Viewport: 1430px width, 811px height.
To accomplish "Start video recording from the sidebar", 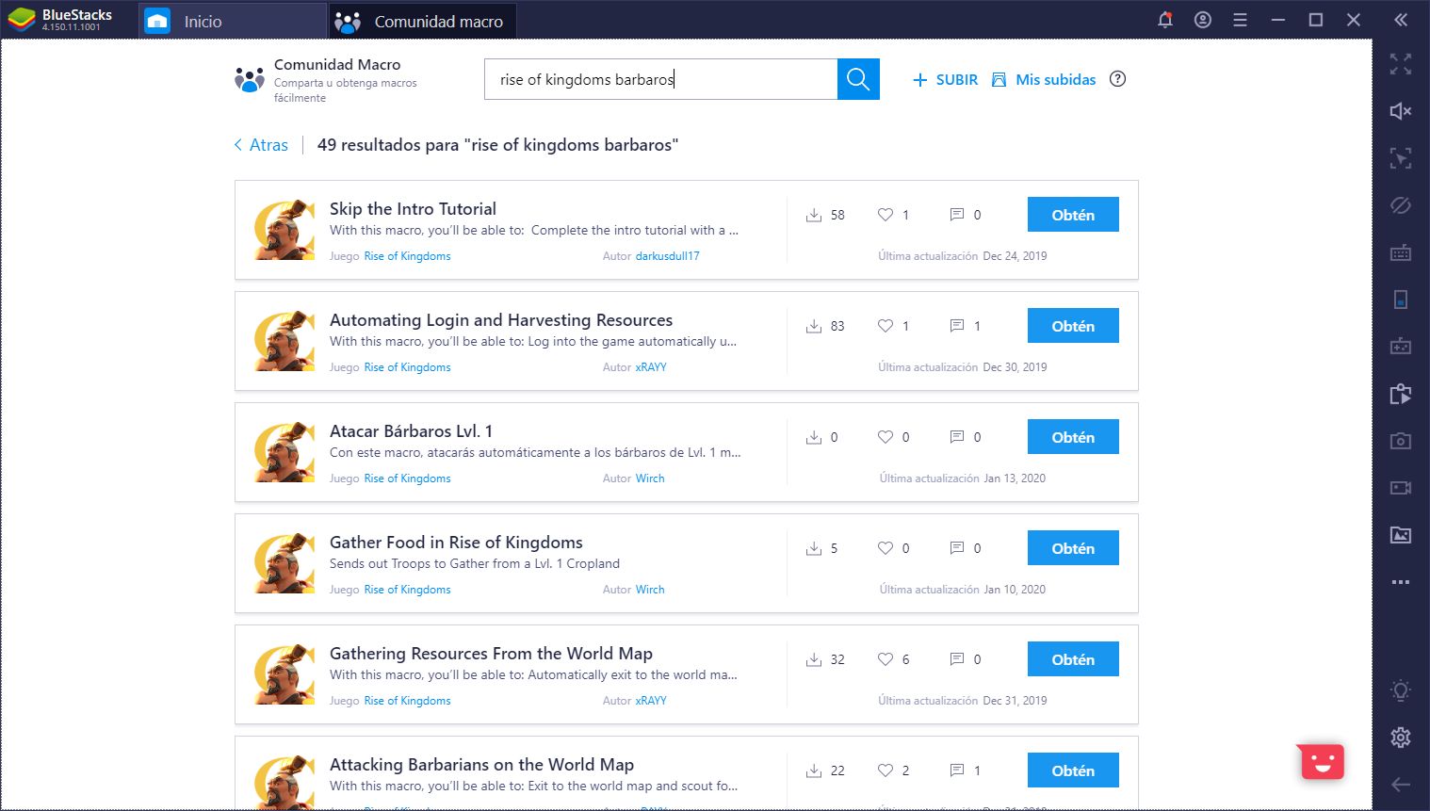I will pyautogui.click(x=1401, y=488).
